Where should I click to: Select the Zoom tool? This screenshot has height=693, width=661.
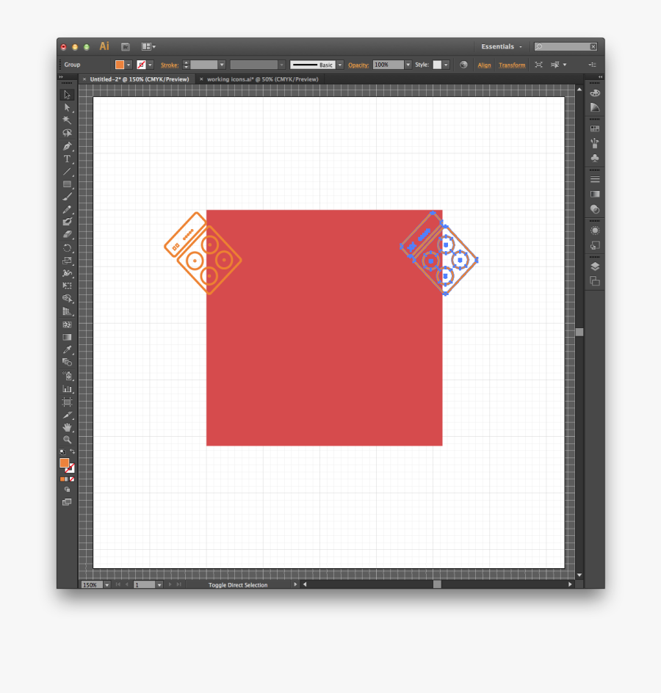click(67, 440)
